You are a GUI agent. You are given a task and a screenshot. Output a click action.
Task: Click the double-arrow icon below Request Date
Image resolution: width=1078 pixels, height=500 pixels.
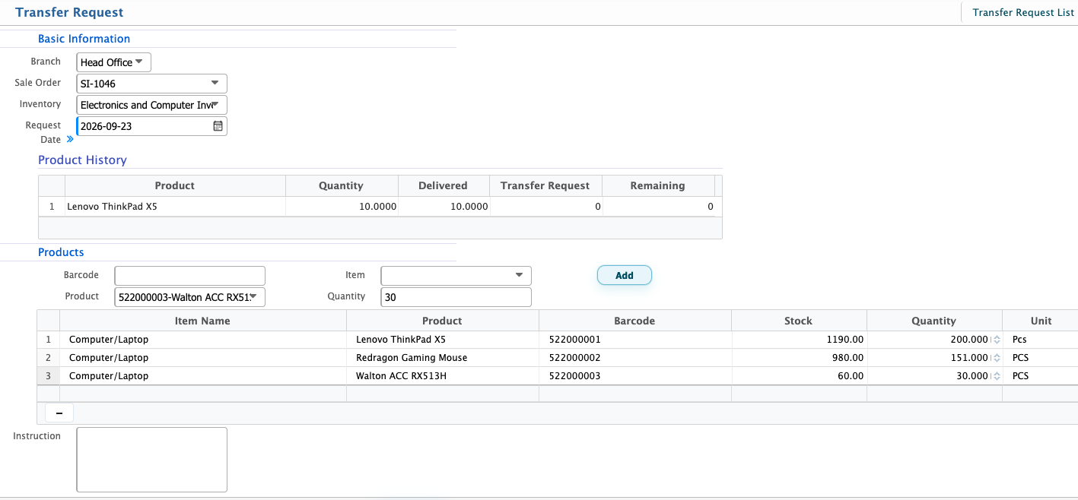[x=70, y=139]
